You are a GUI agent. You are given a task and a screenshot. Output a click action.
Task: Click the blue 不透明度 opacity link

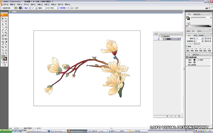[62, 8]
